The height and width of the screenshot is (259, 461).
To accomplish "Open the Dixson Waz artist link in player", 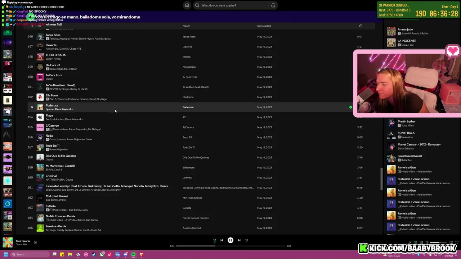I will [x=21, y=245].
